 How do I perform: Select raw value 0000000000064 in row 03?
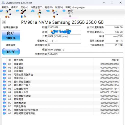tap(109, 71)
